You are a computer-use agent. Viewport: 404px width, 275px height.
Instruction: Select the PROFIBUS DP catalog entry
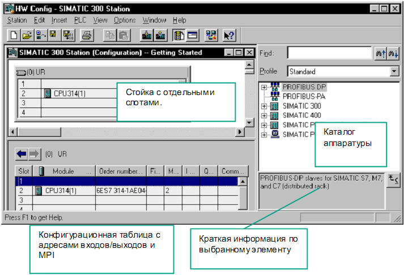coord(304,87)
